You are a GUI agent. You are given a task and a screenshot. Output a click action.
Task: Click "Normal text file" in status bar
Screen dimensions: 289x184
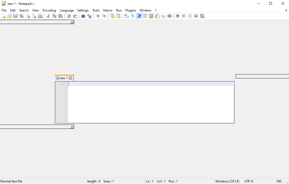click(x=11, y=181)
